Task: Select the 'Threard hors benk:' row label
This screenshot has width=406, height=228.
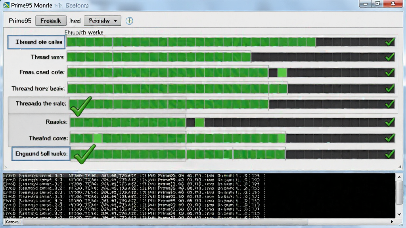Action: pyautogui.click(x=38, y=89)
